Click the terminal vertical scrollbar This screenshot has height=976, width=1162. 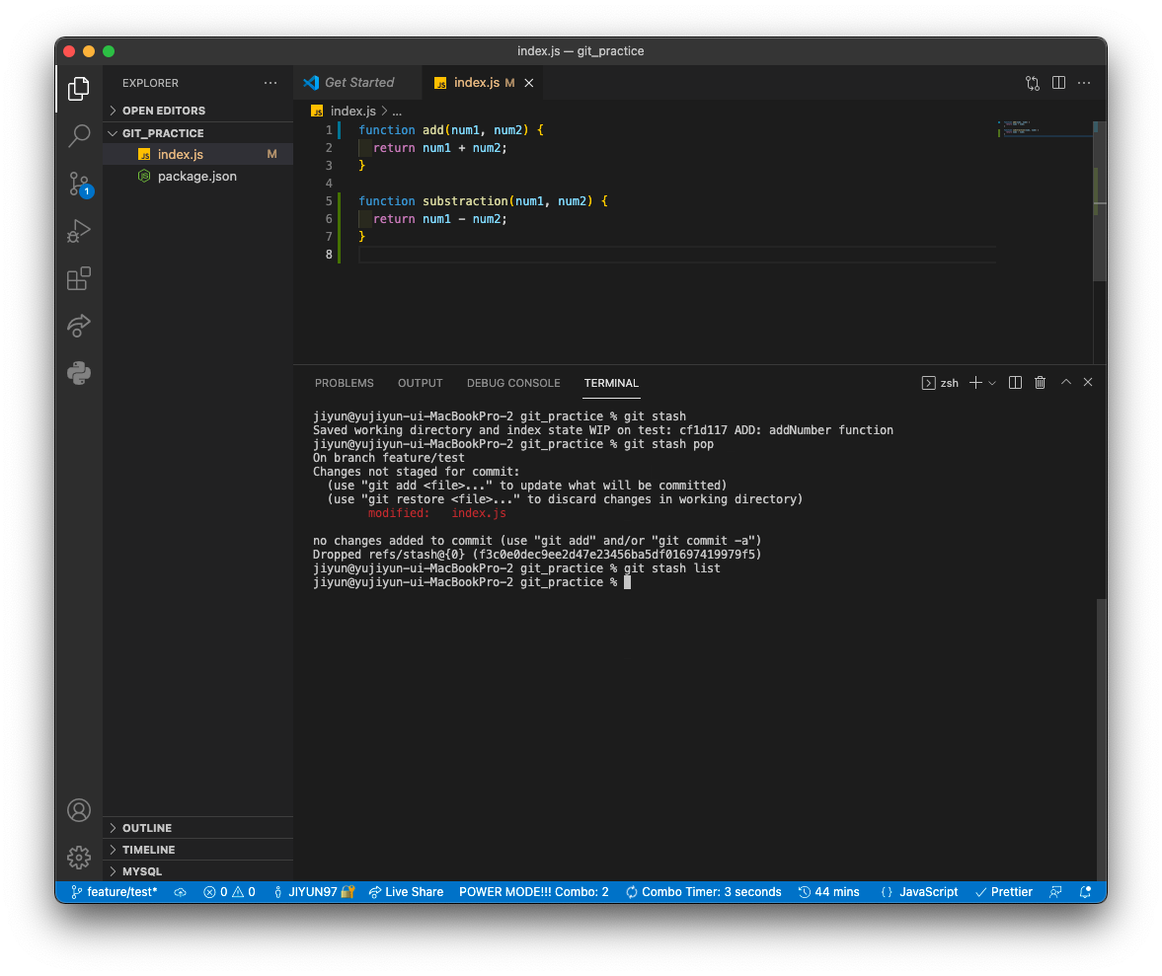coord(1101,739)
